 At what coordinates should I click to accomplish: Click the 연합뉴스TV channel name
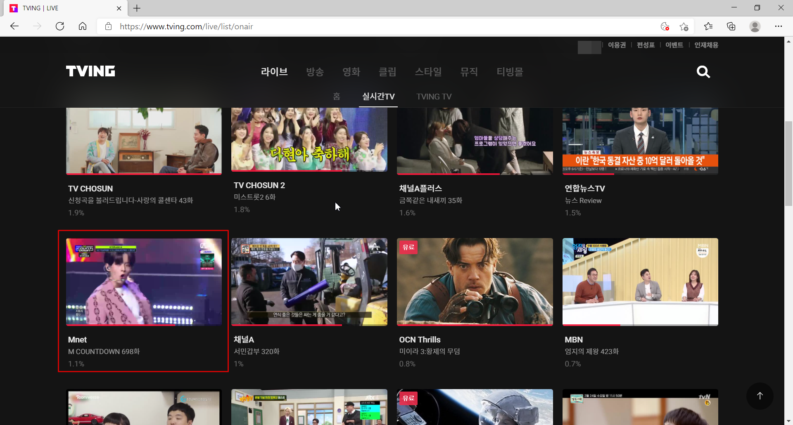[585, 189]
